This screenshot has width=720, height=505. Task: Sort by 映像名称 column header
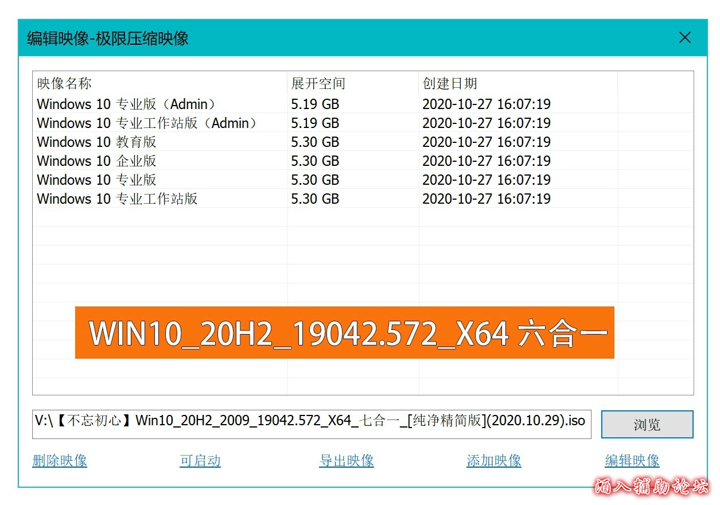pos(160,84)
